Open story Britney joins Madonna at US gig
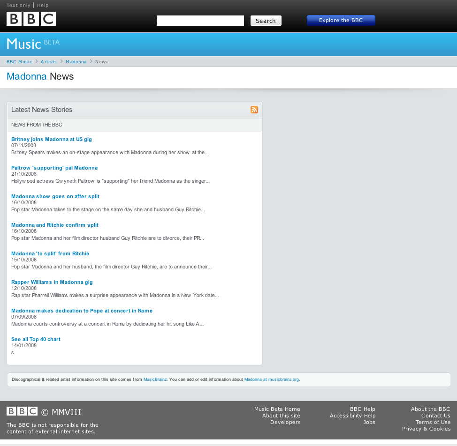457x446 pixels. (x=52, y=139)
